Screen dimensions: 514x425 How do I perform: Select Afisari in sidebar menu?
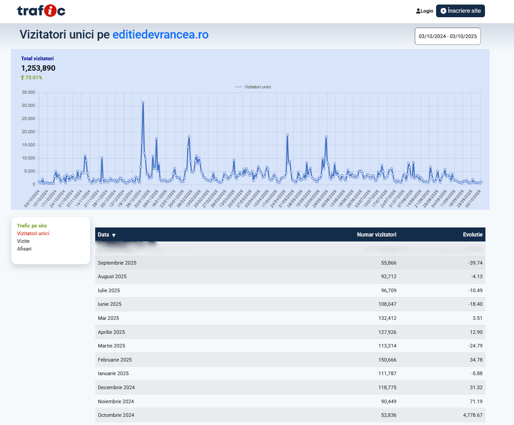tap(24, 249)
